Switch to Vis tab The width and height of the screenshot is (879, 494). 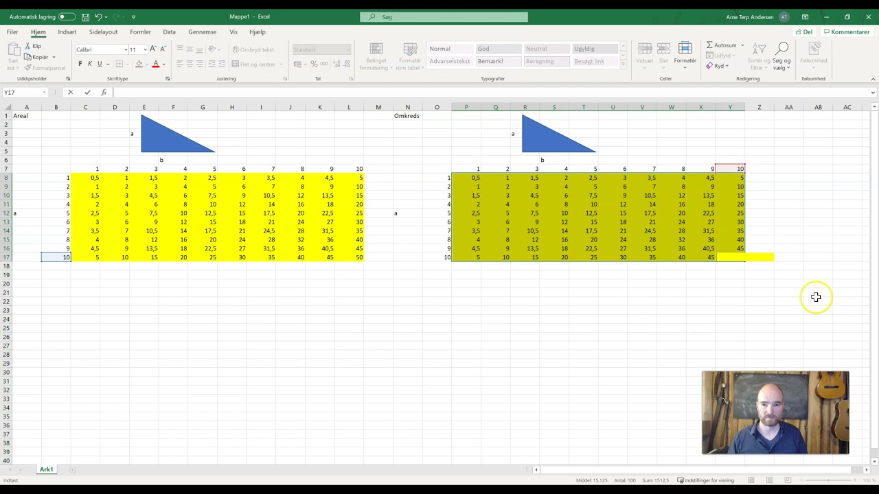(x=233, y=32)
